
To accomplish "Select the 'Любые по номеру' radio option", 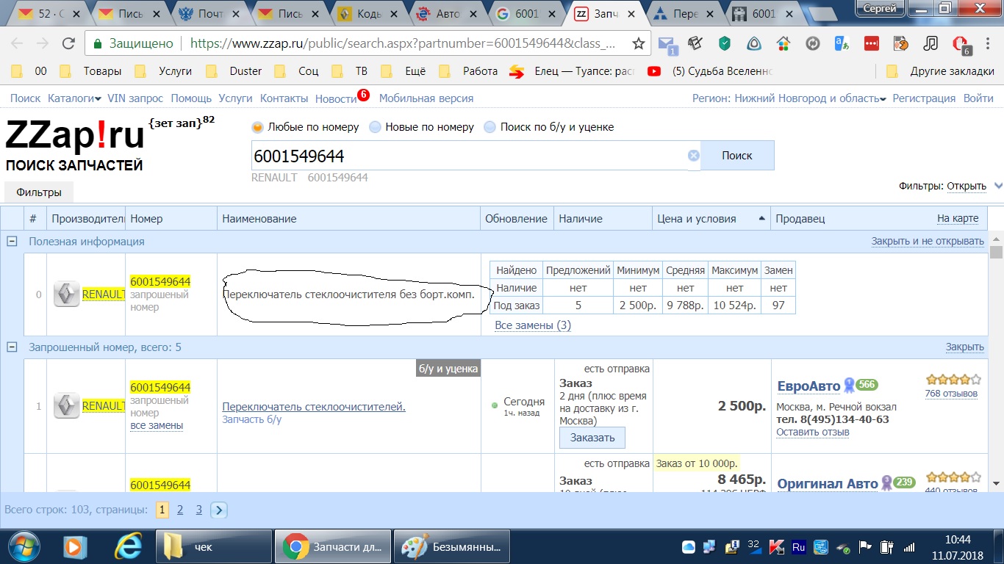I will (258, 127).
